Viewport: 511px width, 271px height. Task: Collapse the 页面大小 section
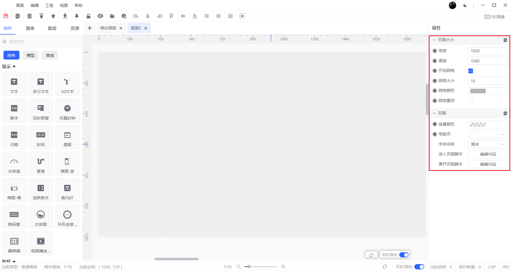click(434, 40)
